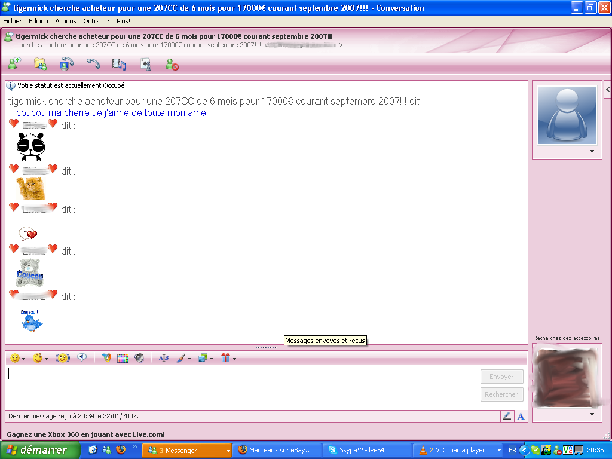Switch to handwriting input mode
Image resolution: width=612 pixels, height=459 pixels.
507,416
